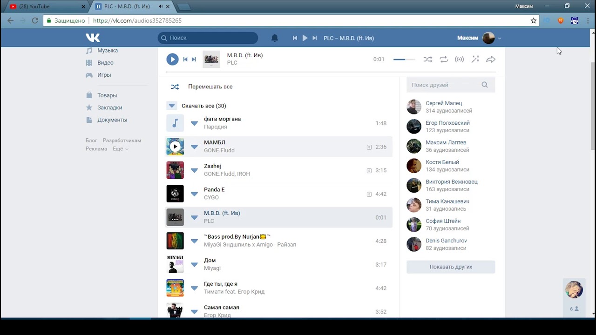Click the track progress bar

[331, 73]
